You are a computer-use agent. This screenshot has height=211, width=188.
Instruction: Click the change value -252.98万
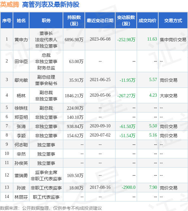(x=126, y=40)
